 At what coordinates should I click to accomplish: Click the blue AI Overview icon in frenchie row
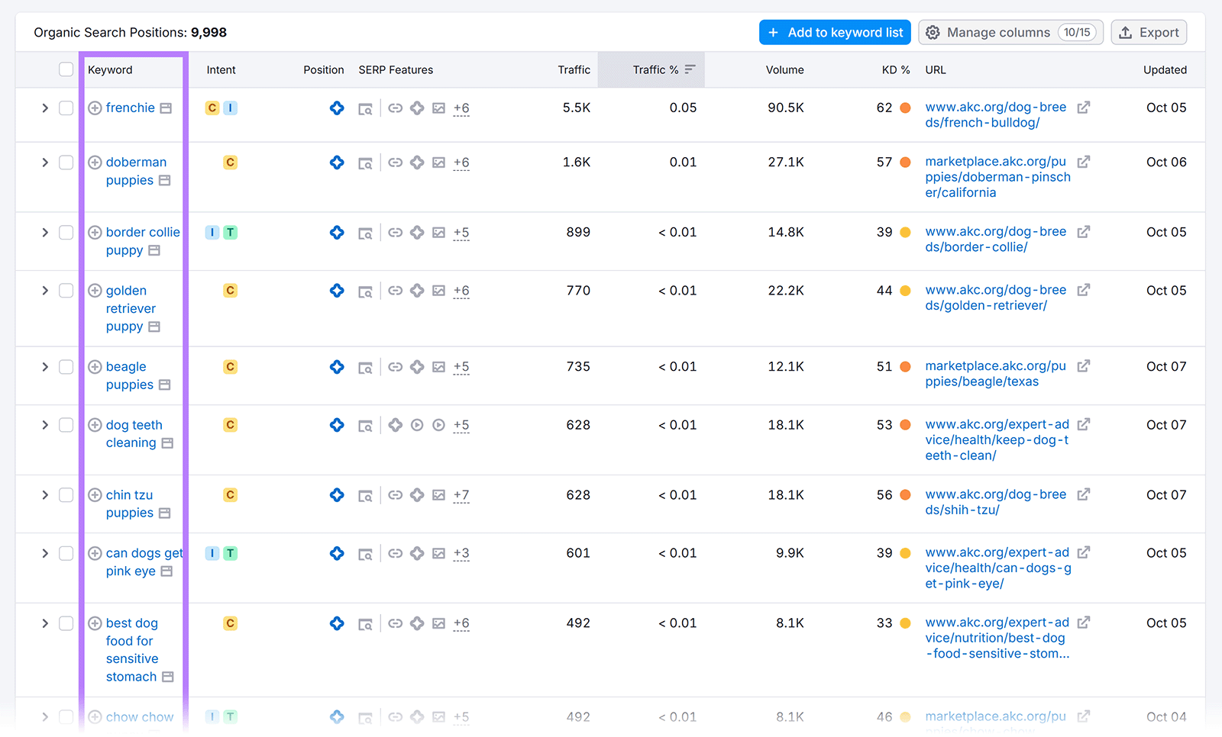tap(337, 108)
